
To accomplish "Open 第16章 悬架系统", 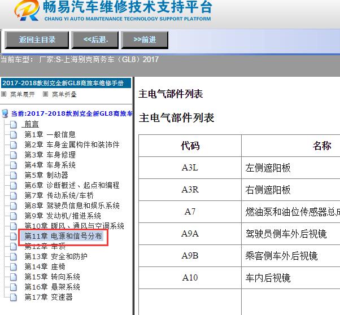I will 52,287.
